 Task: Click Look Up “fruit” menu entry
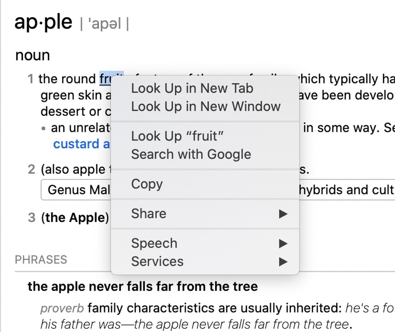[x=177, y=136]
